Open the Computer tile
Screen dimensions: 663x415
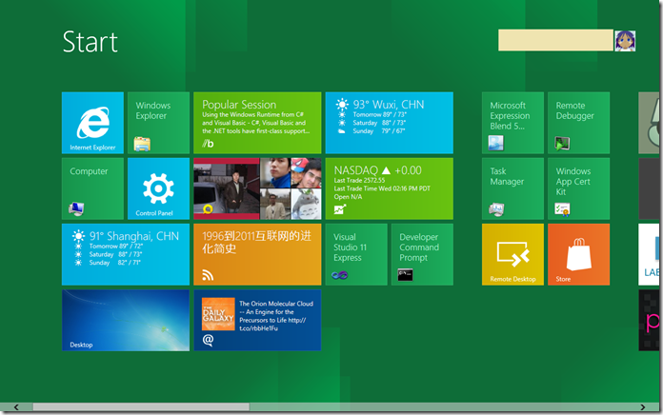tap(92, 188)
